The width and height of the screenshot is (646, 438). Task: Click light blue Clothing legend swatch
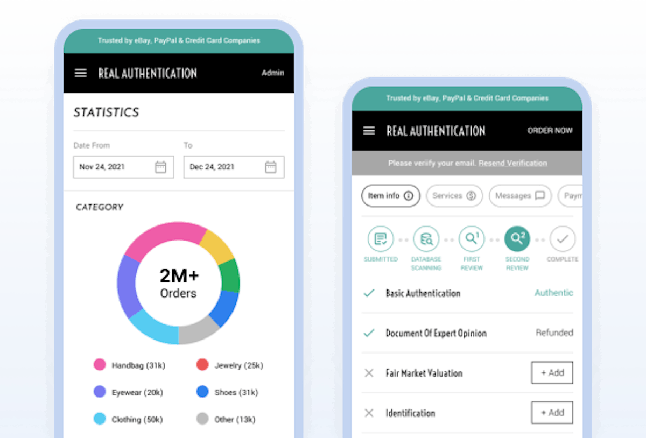100,419
